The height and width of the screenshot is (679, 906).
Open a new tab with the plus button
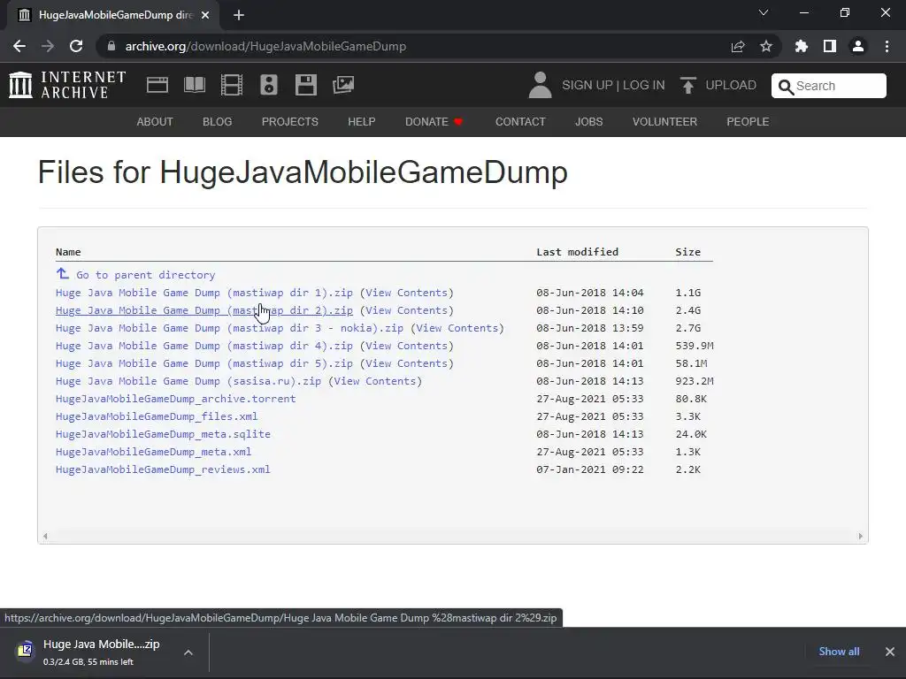pos(239,16)
